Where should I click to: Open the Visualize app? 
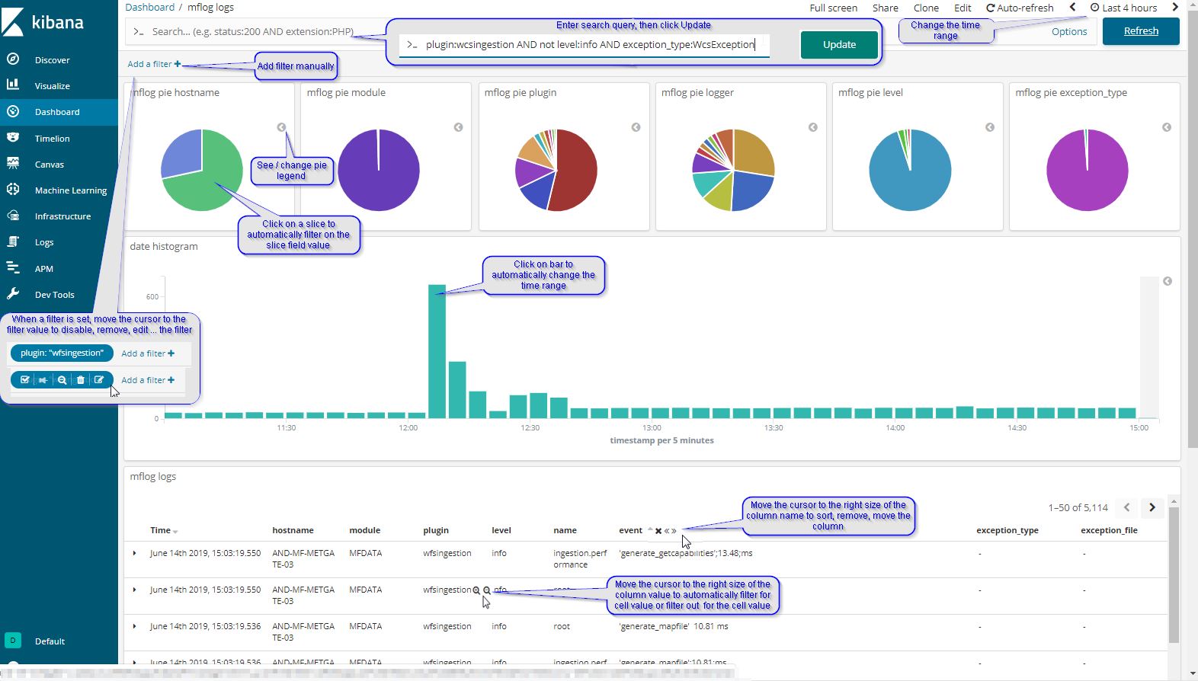pyautogui.click(x=52, y=86)
